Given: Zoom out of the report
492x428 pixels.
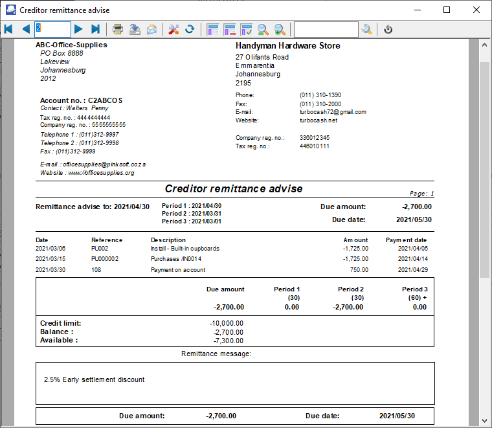Looking at the screenshot, I should click(x=263, y=29).
